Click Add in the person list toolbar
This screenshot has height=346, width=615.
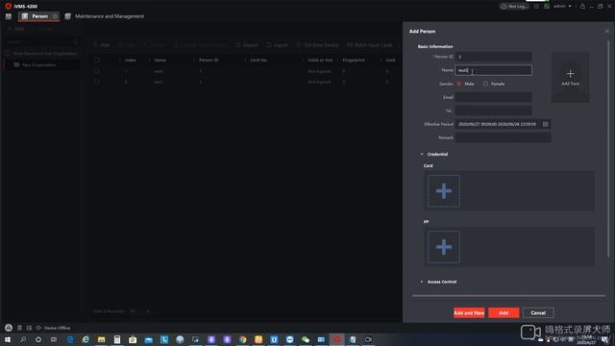click(102, 45)
